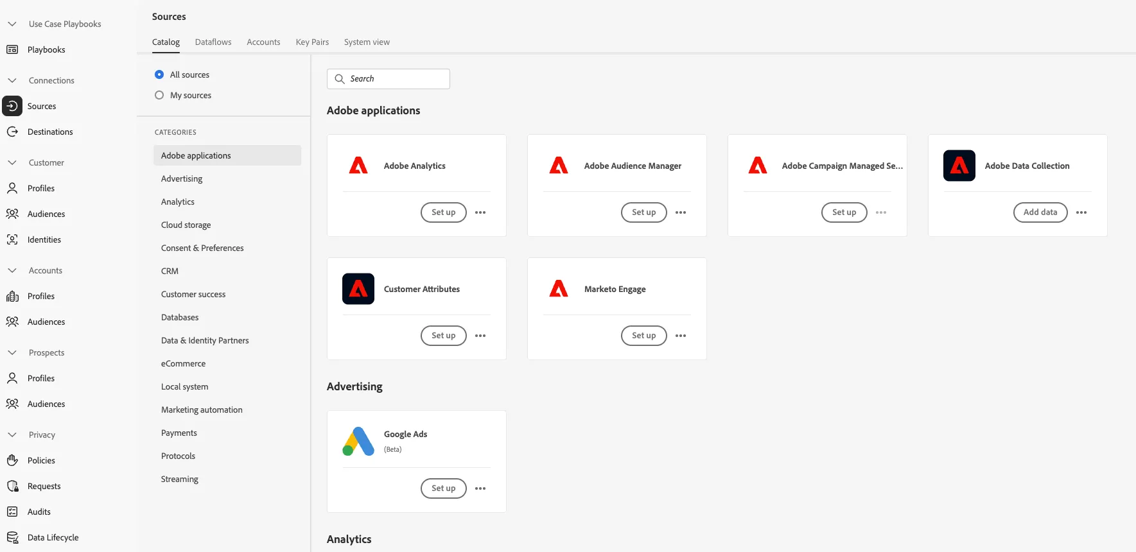This screenshot has width=1136, height=552.
Task: Switch to the Accounts tab
Action: pyautogui.click(x=263, y=42)
